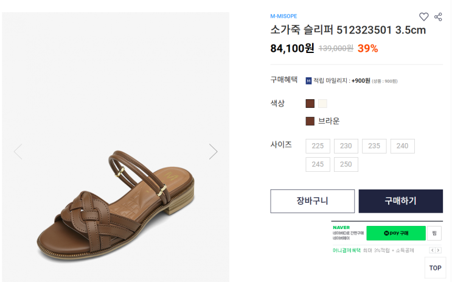Pick size 250
The width and height of the screenshot is (452, 282).
point(346,164)
